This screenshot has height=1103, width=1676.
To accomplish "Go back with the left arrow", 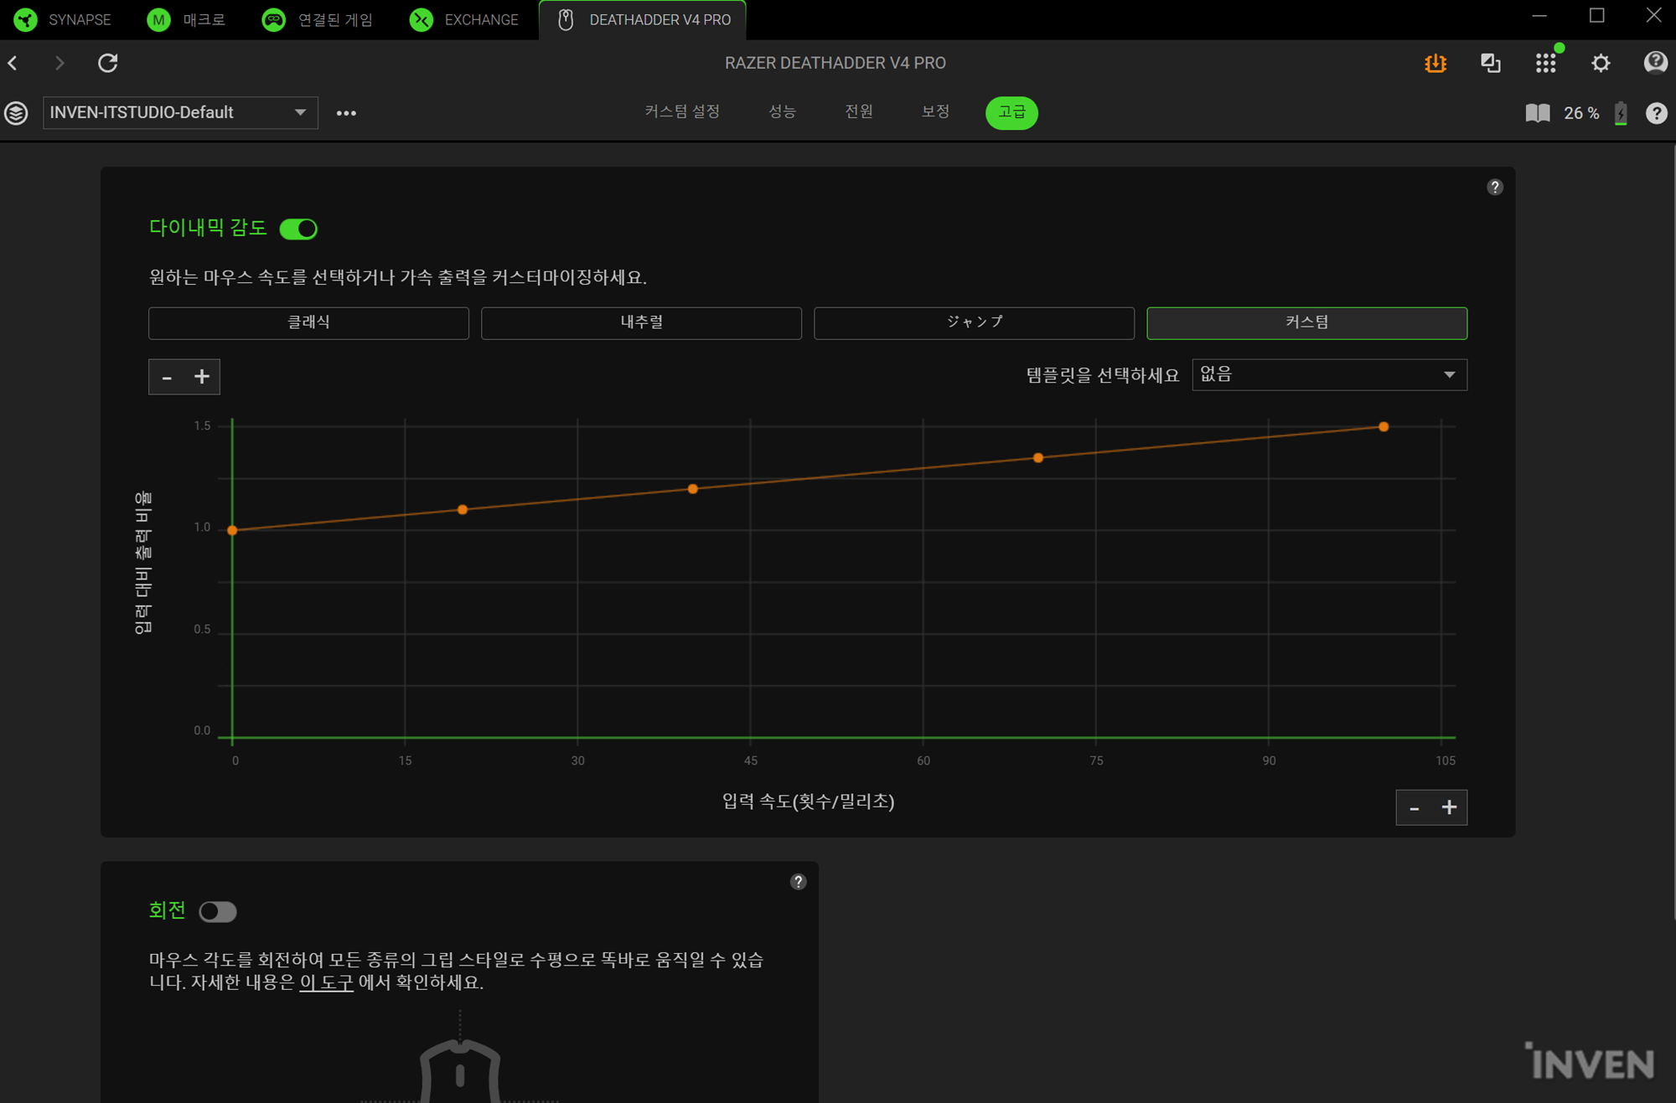I will [13, 63].
